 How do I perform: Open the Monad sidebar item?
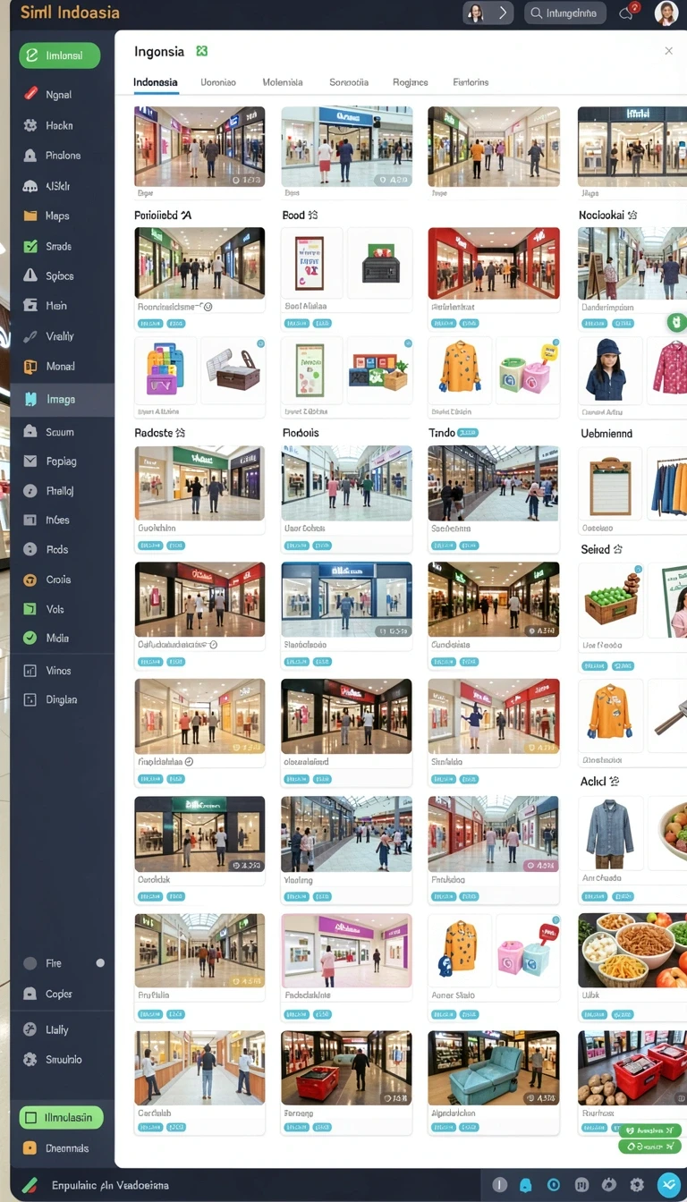[61, 367]
